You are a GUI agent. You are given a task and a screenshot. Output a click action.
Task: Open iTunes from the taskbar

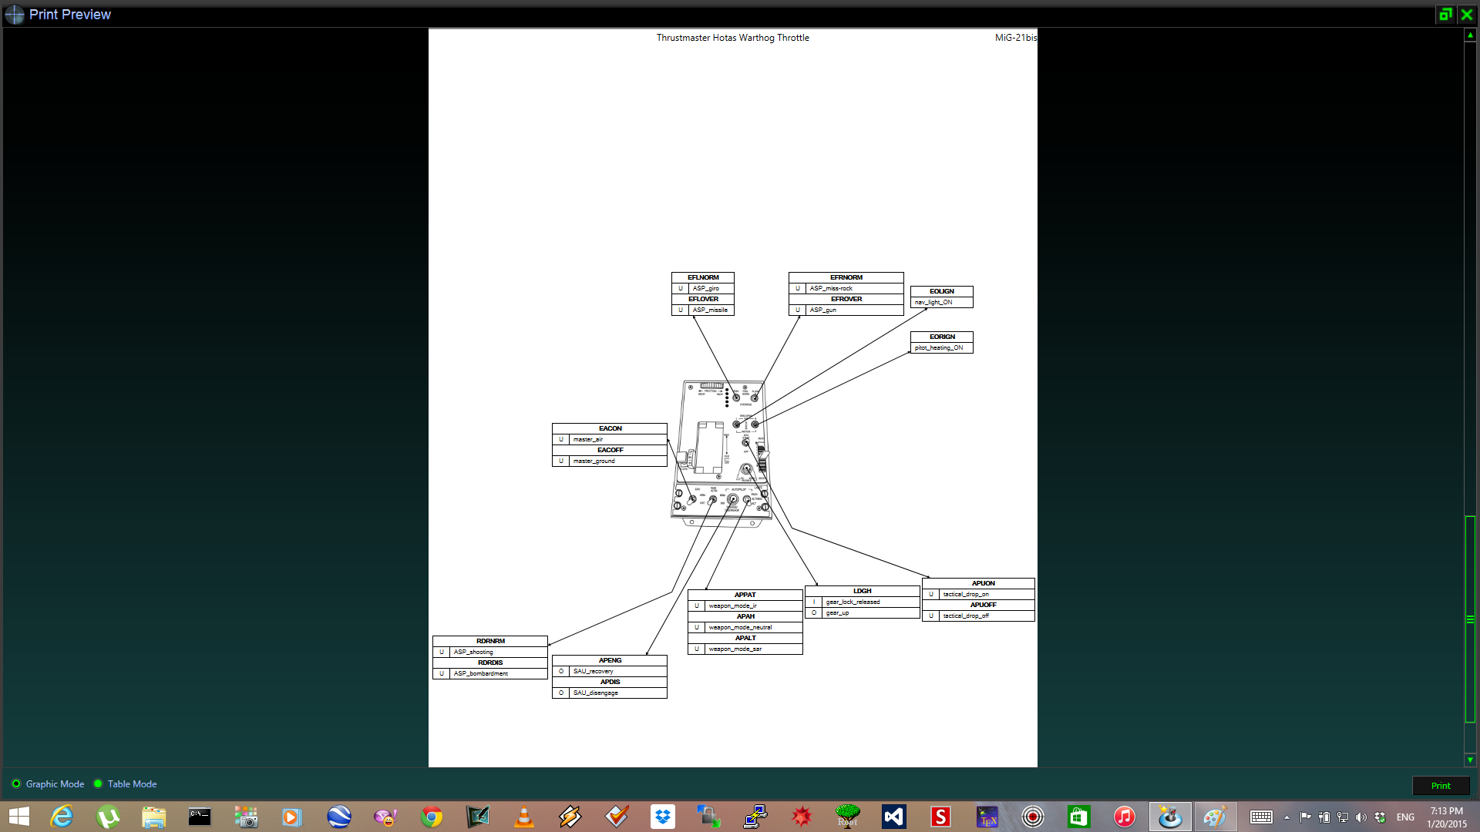click(x=1125, y=817)
